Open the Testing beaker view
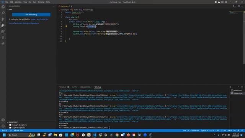Screen dimensions: 245x138 click(x=3, y=38)
